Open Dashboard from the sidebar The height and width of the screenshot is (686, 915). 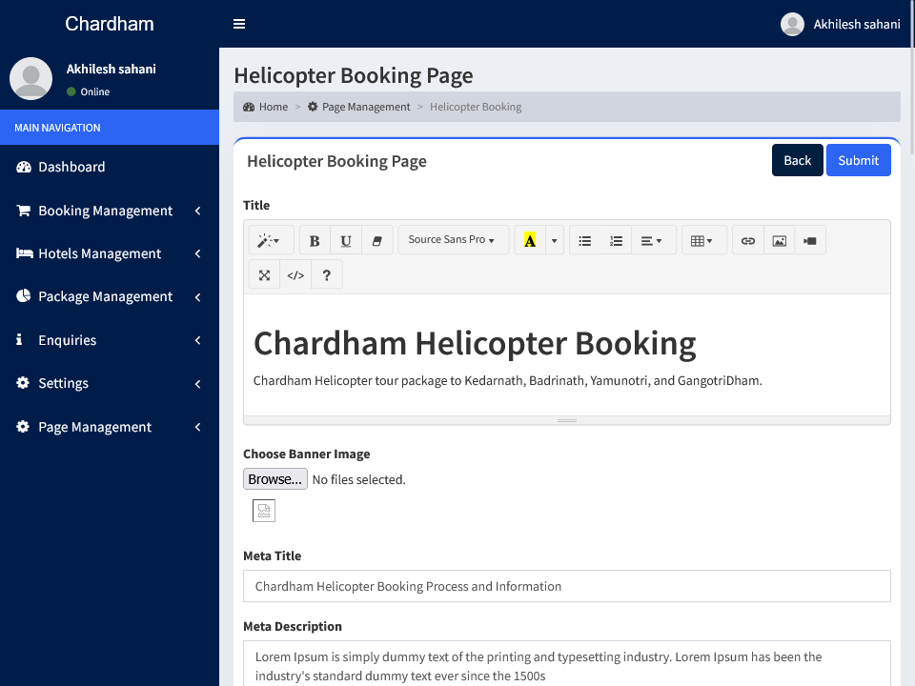coord(71,167)
